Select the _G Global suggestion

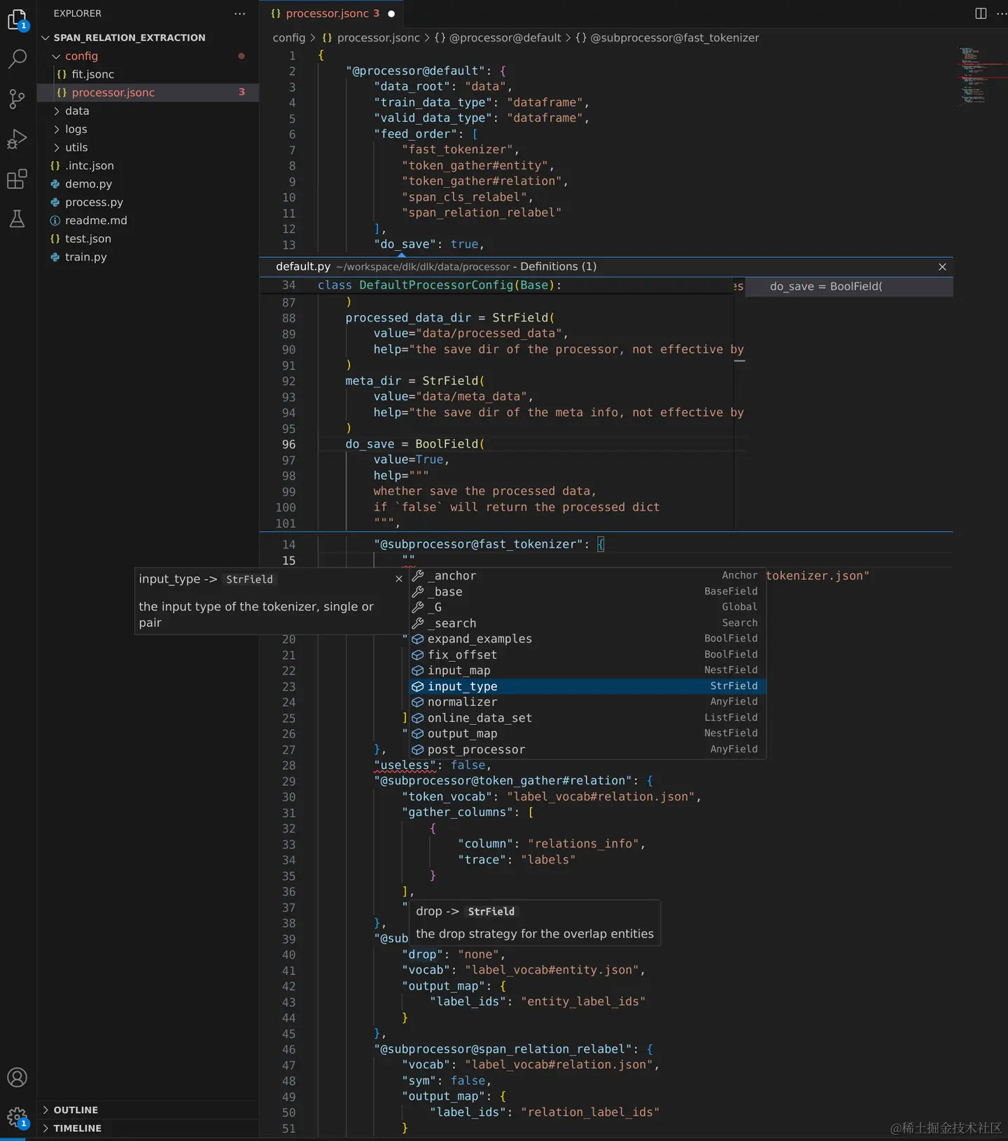pos(587,607)
